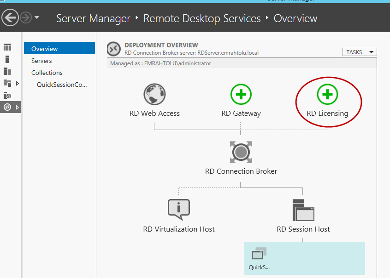This screenshot has height=278, width=390.
Task: Open the Dashboard icon in left sidebar
Action: point(7,47)
